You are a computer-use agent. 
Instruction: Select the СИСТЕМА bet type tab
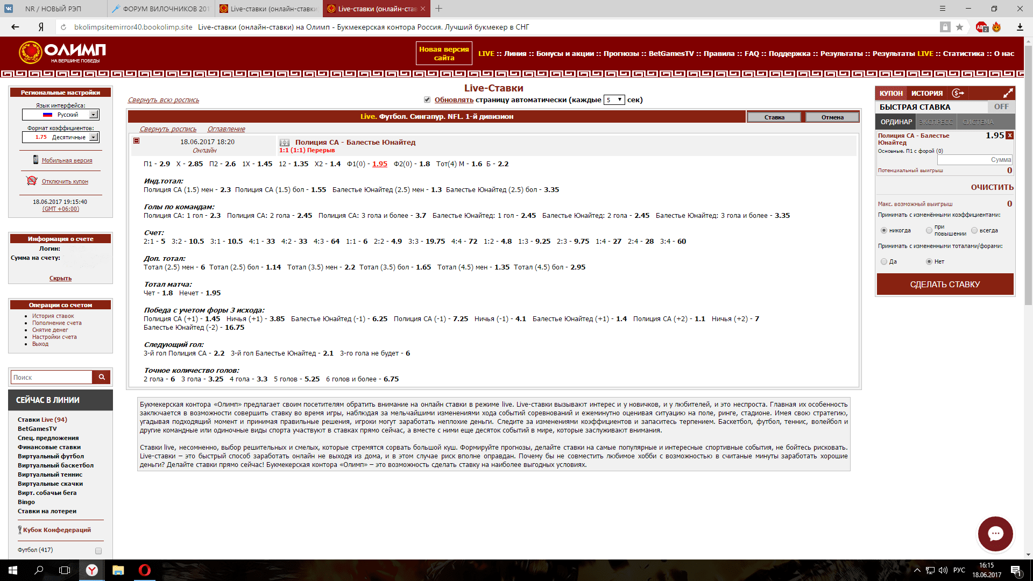tap(978, 122)
